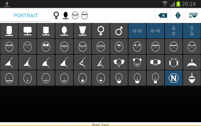This screenshot has width=201, height=126.
Task: Tap the mirror flip diamond button
Action: click(x=178, y=15)
